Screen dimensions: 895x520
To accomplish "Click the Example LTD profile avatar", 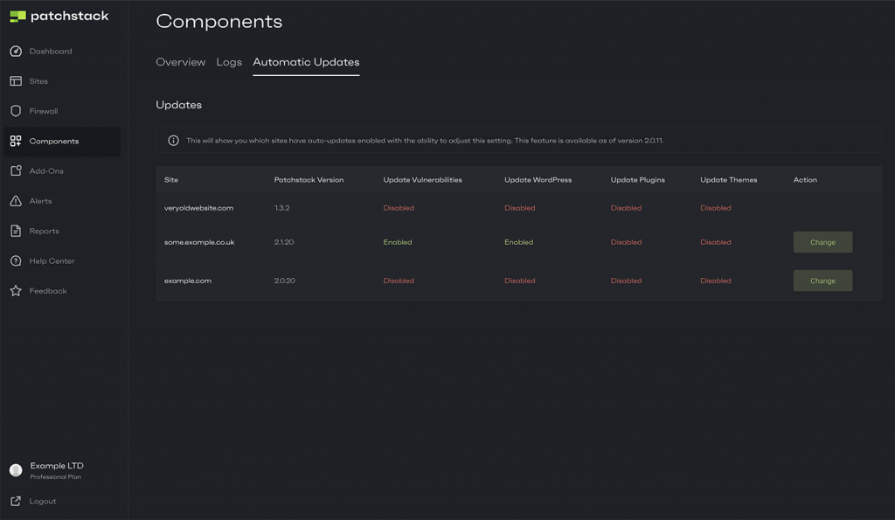I will 17,470.
